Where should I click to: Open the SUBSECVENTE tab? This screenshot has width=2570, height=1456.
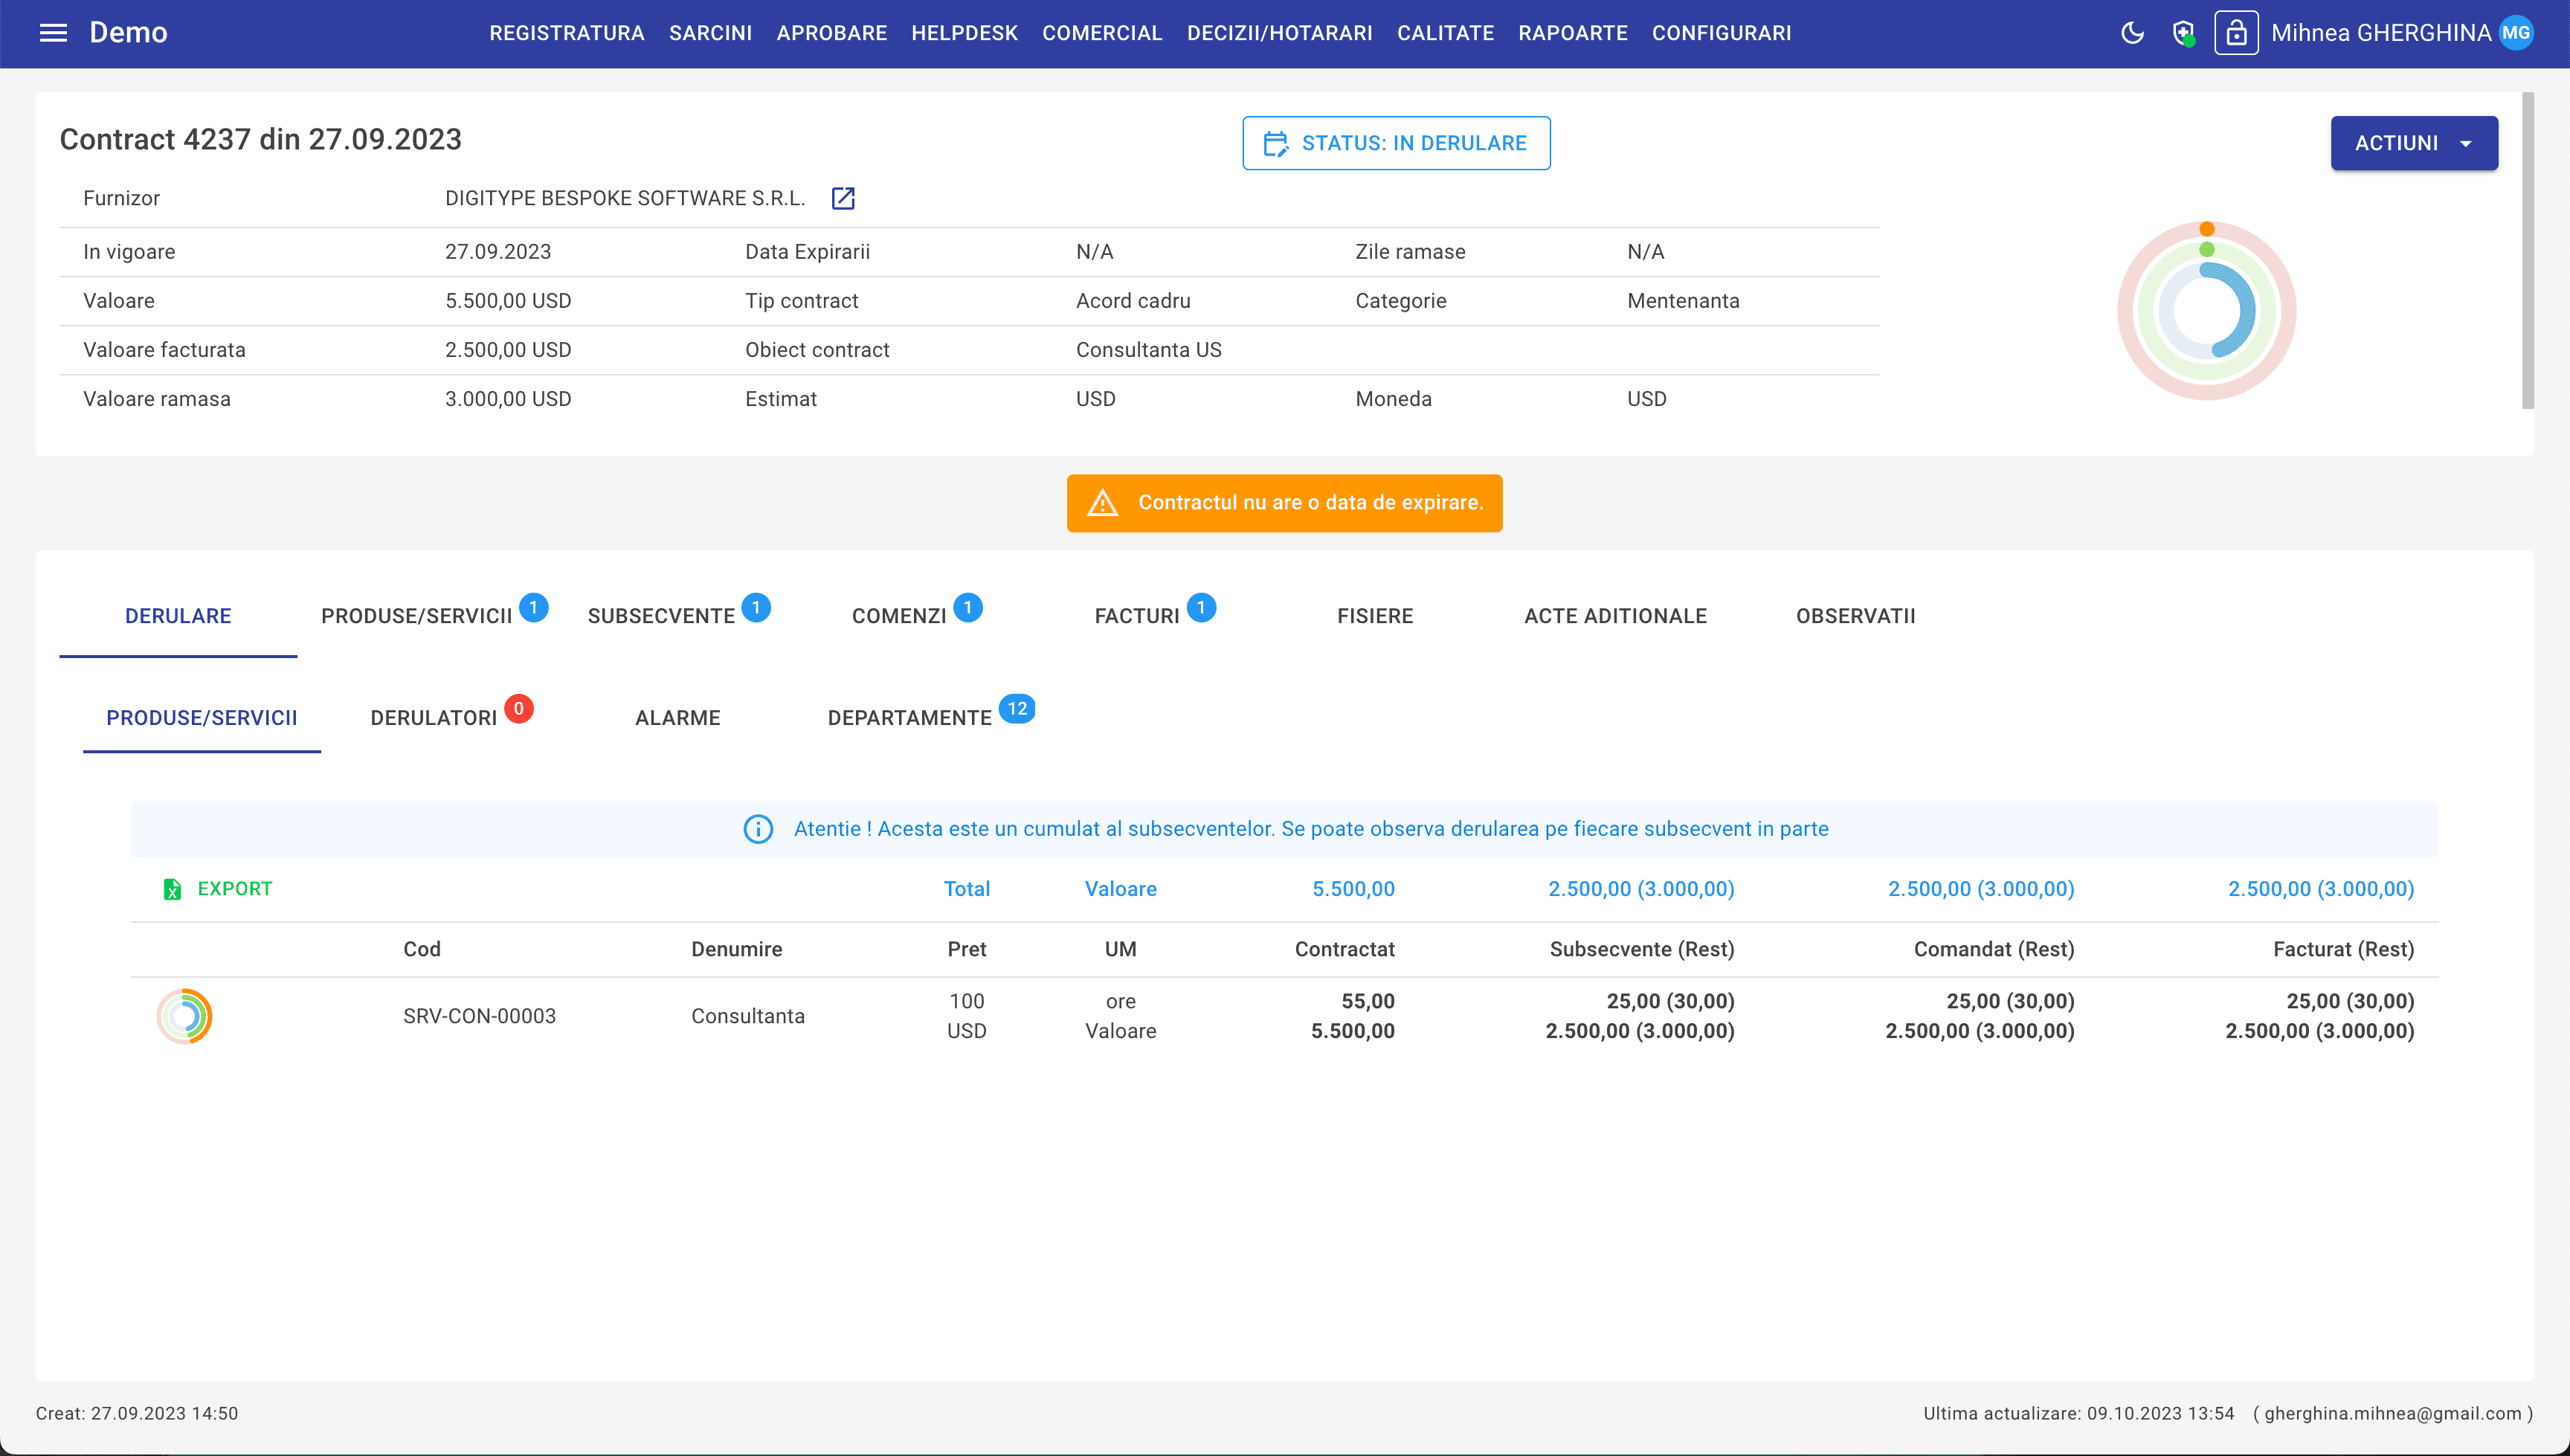pos(661,616)
